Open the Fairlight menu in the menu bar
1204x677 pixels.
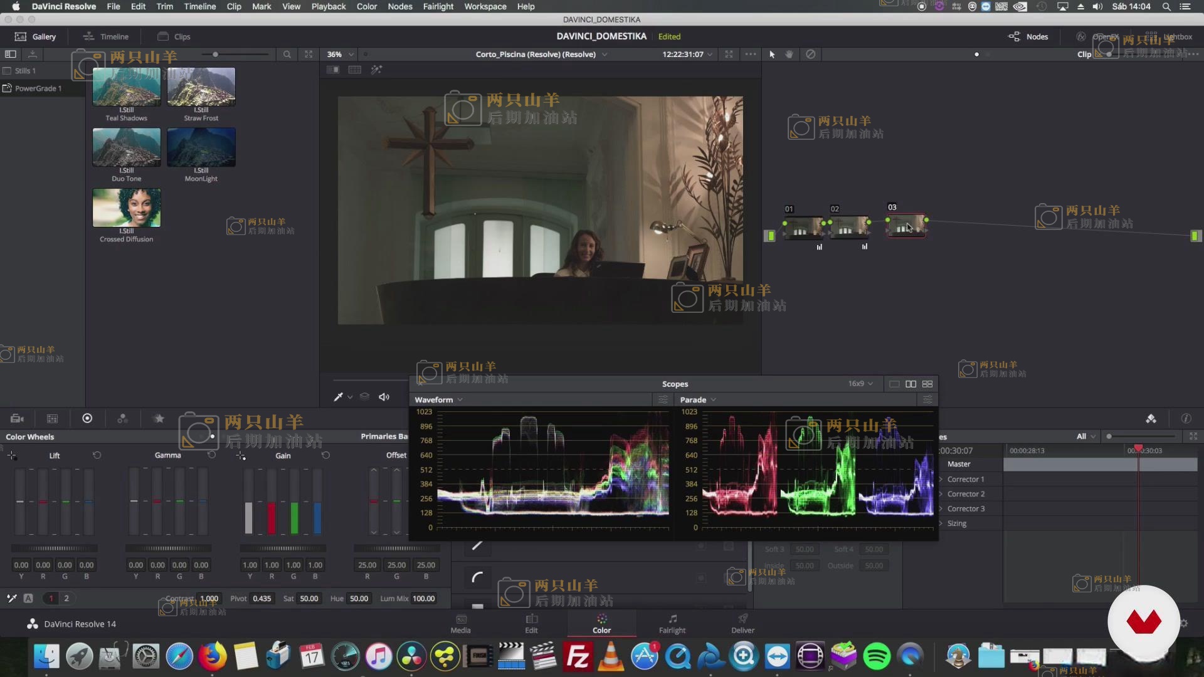[x=438, y=6]
